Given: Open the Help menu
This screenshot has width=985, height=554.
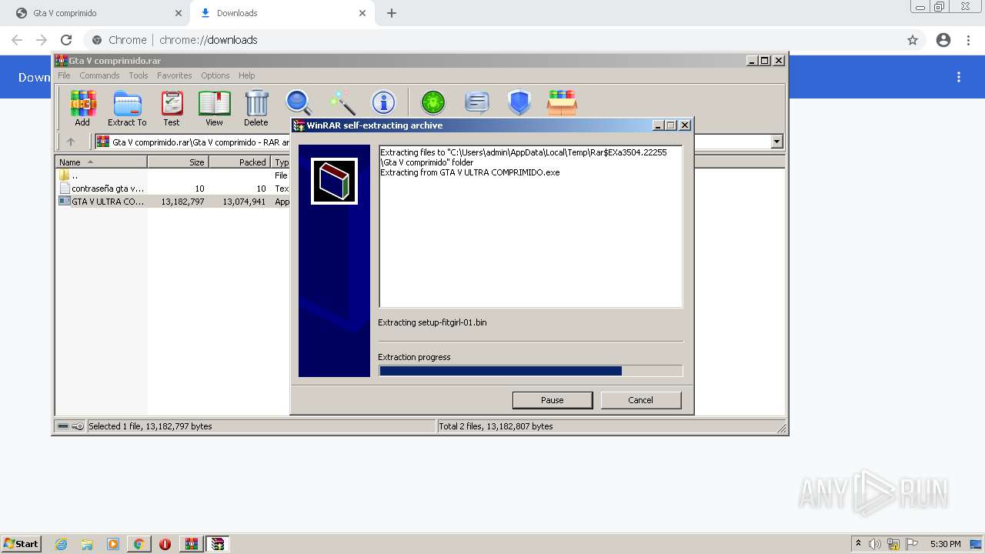Looking at the screenshot, I should click(246, 75).
